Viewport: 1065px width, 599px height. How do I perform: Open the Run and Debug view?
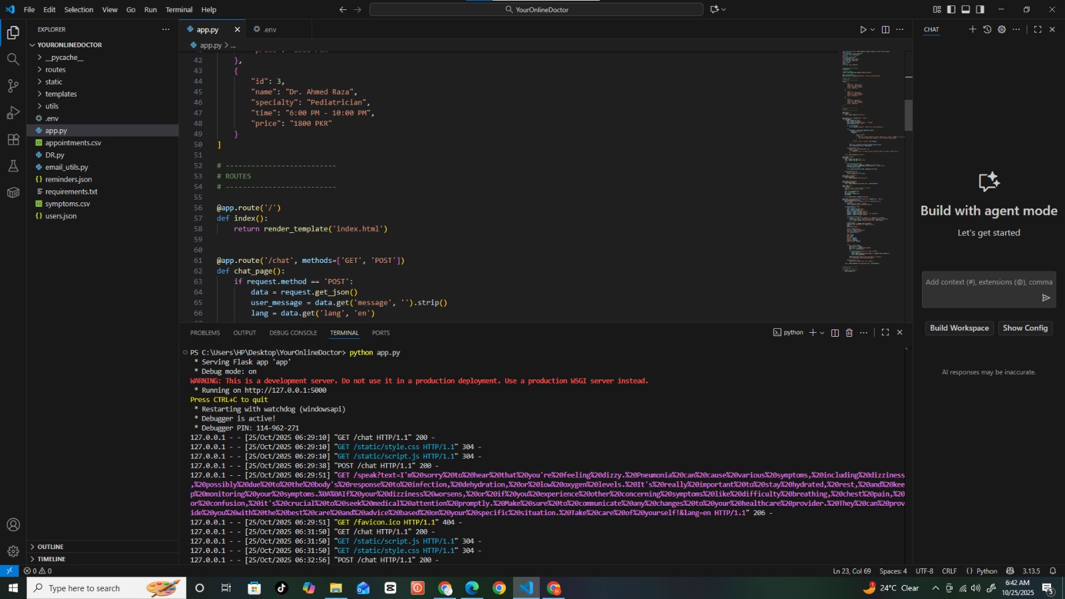pos(13,112)
